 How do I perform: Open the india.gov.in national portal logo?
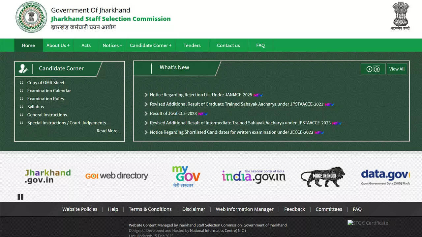(254, 176)
